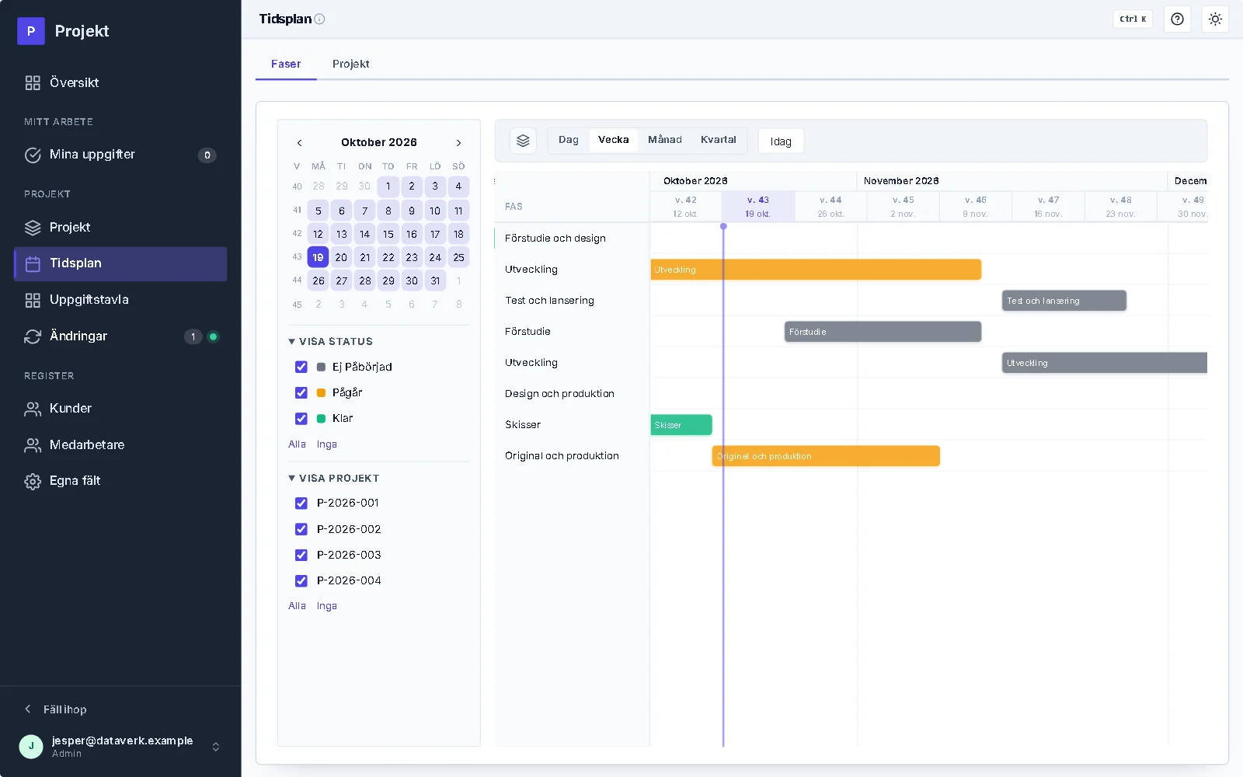Uncheck the Klar status checkbox
The height and width of the screenshot is (777, 1243).
pyautogui.click(x=301, y=419)
